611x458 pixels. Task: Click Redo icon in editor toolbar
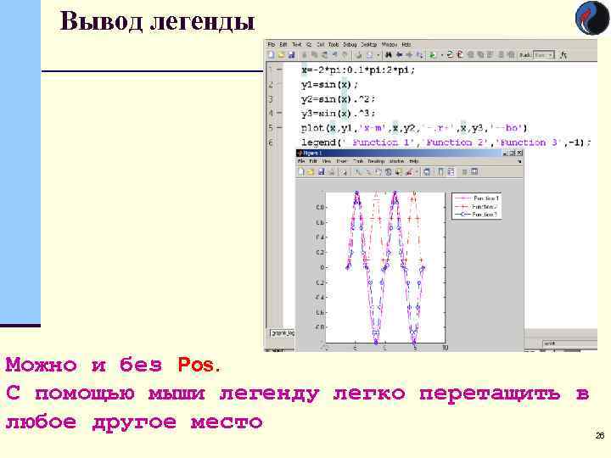[x=345, y=55]
